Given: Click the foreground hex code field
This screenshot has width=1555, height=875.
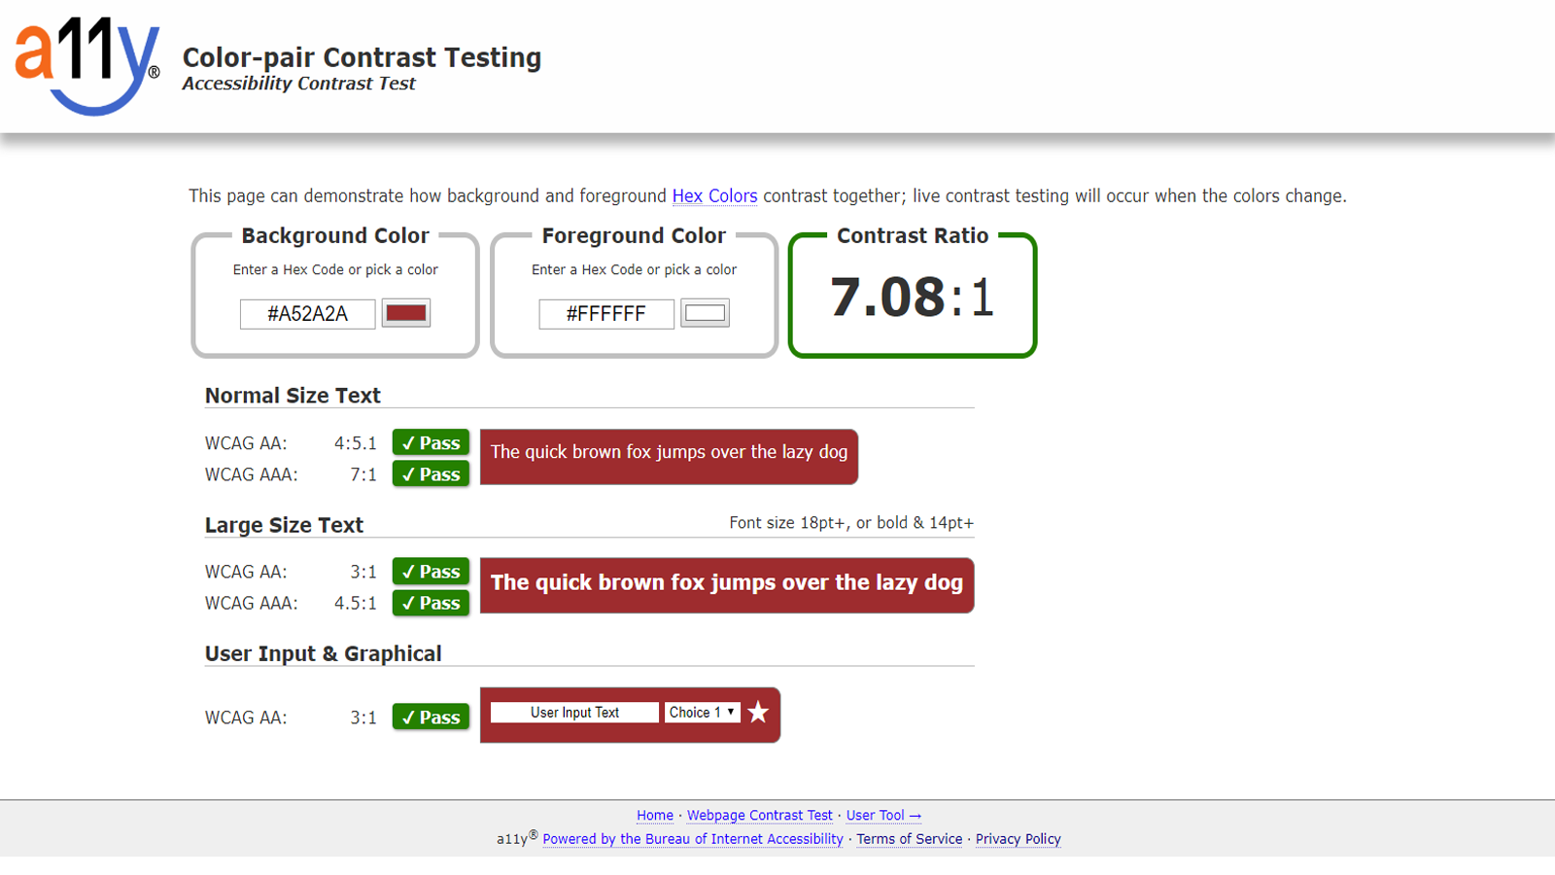Looking at the screenshot, I should pos(605,314).
